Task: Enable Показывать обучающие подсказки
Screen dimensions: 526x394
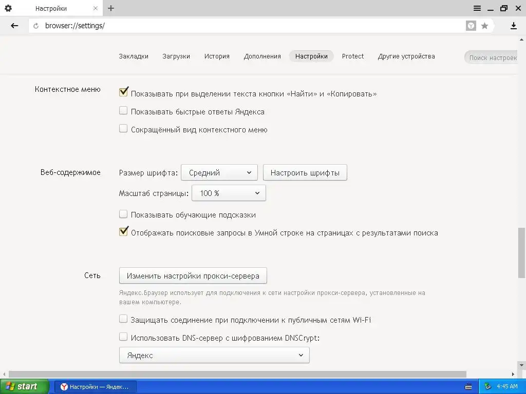Action: 123,214
